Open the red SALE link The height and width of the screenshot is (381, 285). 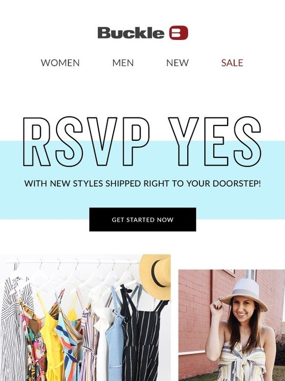click(232, 63)
